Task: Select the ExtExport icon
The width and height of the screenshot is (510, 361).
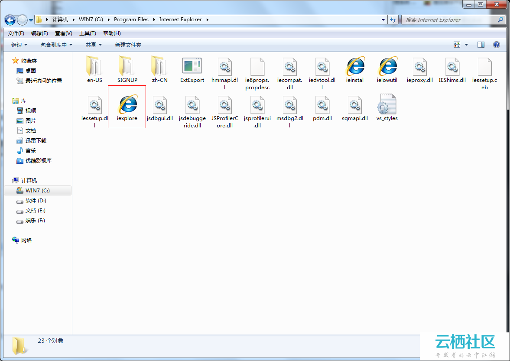Action: (x=192, y=67)
